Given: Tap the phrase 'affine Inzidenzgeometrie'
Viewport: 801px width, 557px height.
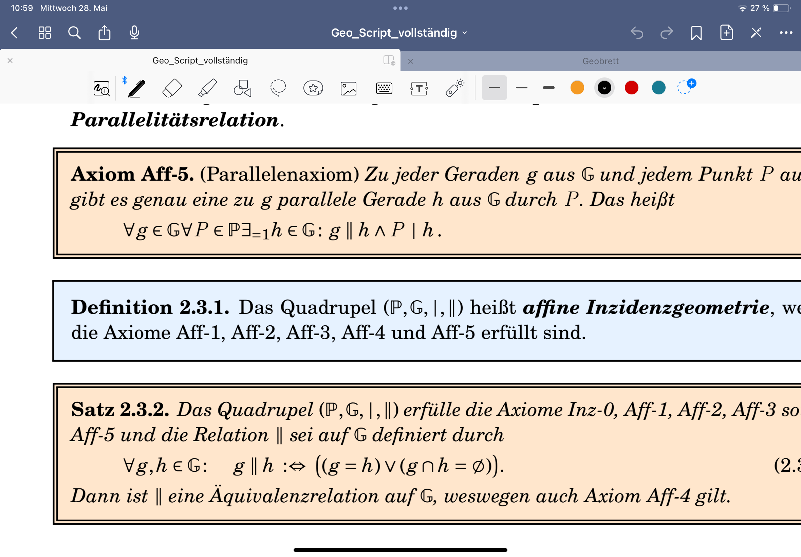Looking at the screenshot, I should point(646,307).
